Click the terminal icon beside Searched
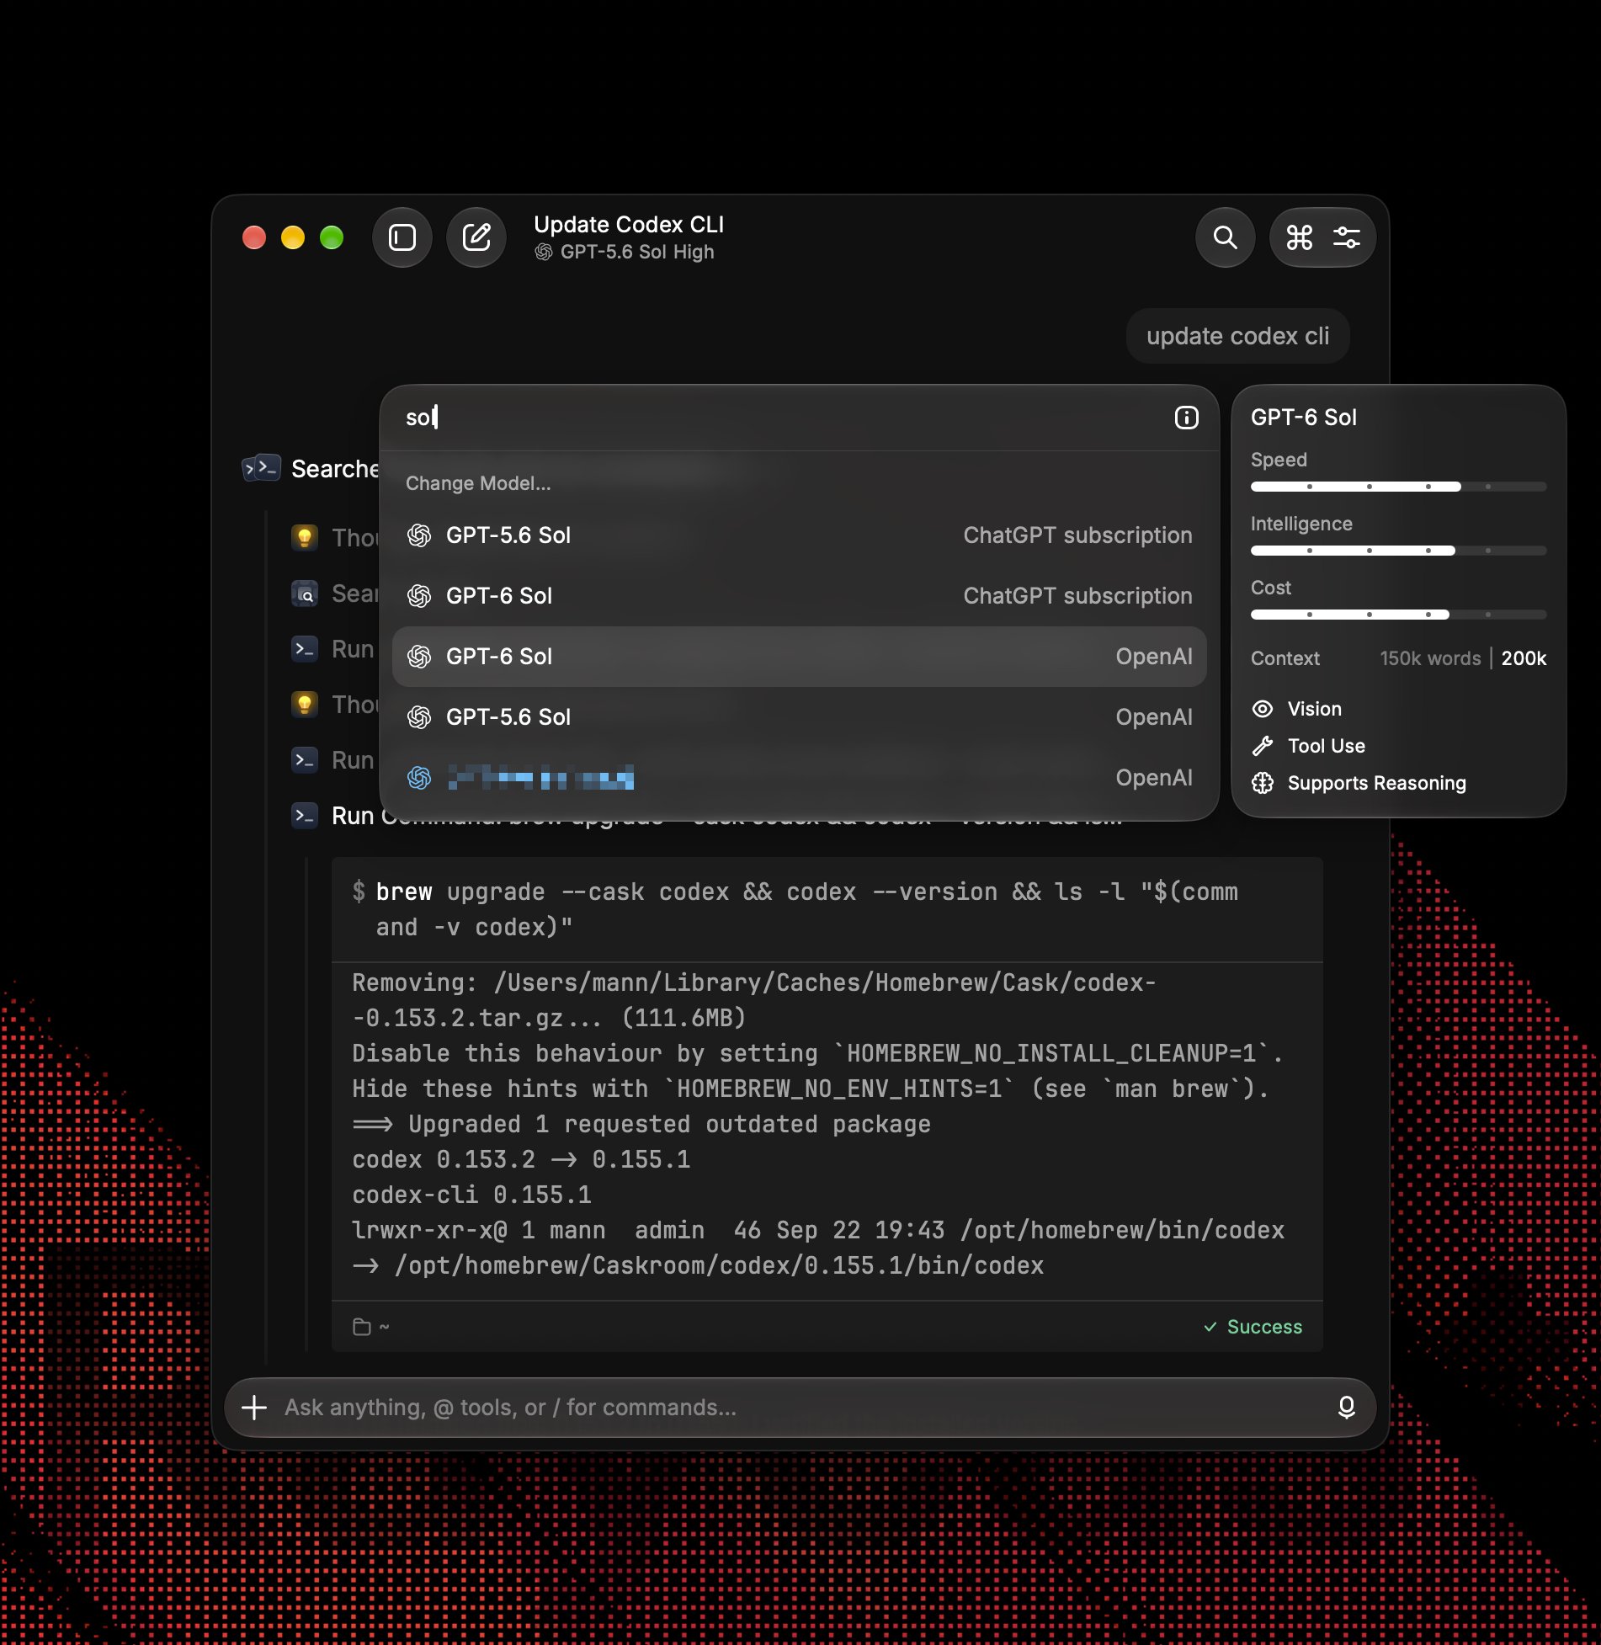1601x1645 pixels. (x=261, y=468)
